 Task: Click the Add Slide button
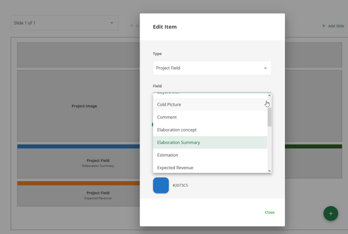pyautogui.click(x=333, y=26)
